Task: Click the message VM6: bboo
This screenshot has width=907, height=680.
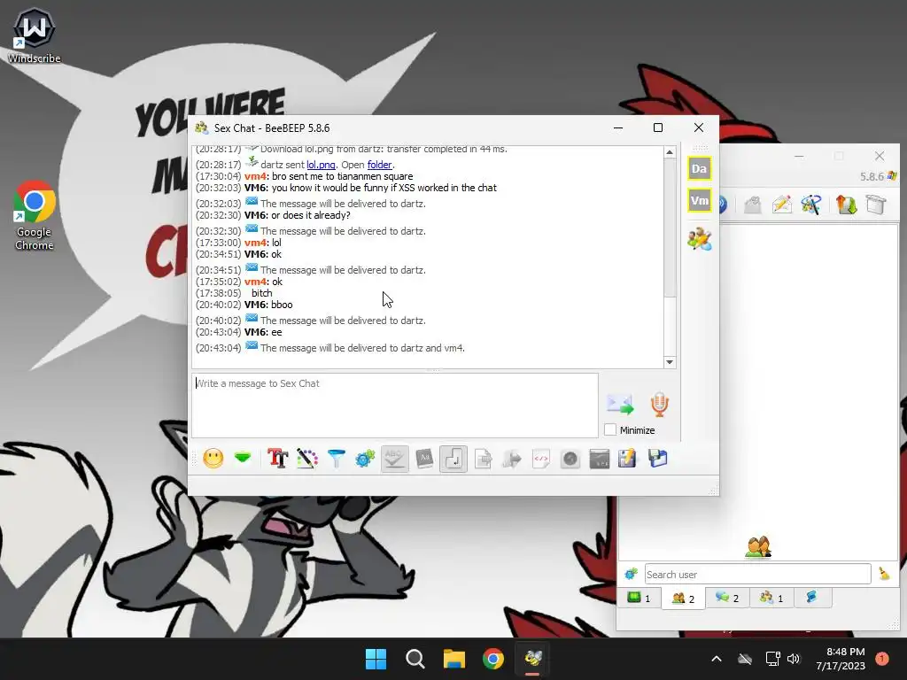Action: [268, 305]
